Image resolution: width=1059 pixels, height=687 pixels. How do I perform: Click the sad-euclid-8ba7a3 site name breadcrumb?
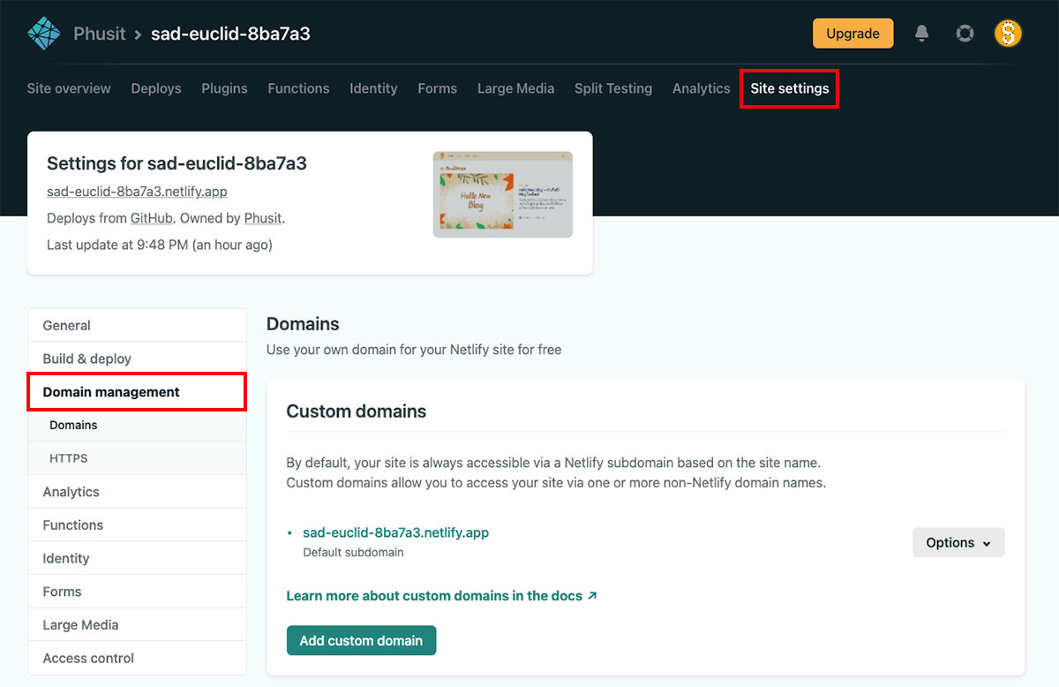point(230,34)
